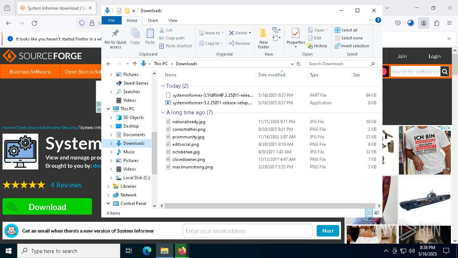Collapse the A long time ago group
Viewport: 458px width, 258px height.
[163, 113]
